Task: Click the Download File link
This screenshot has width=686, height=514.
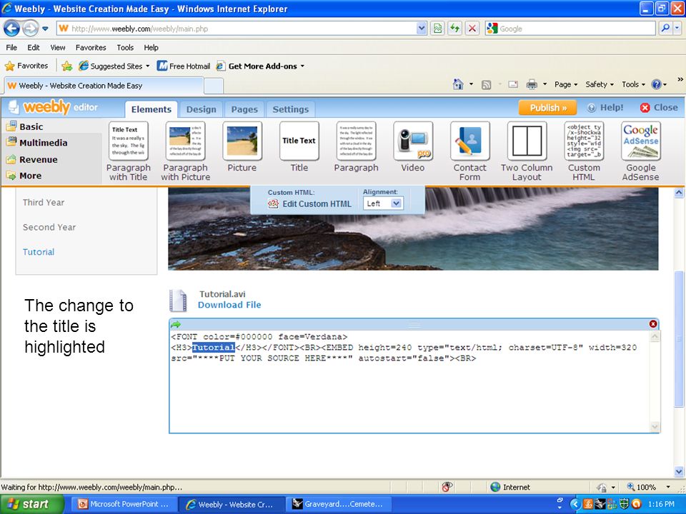Action: coord(229,305)
